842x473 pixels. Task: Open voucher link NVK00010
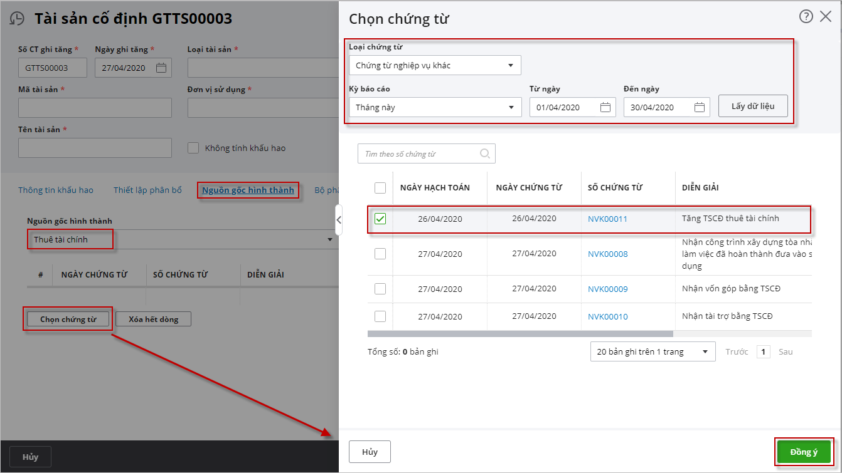(x=607, y=316)
